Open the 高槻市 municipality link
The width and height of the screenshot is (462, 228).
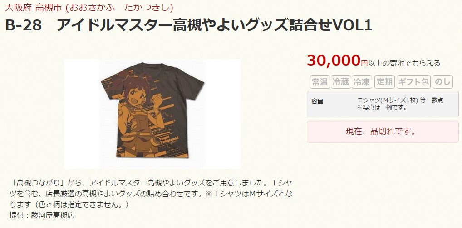pos(49,7)
